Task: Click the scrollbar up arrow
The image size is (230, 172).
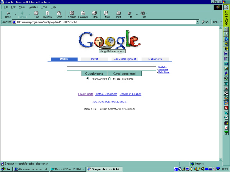Action: coord(221,28)
